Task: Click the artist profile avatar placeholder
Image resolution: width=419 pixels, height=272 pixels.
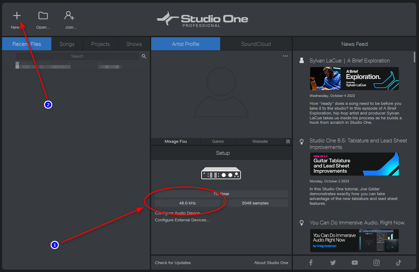Action: 221,92
